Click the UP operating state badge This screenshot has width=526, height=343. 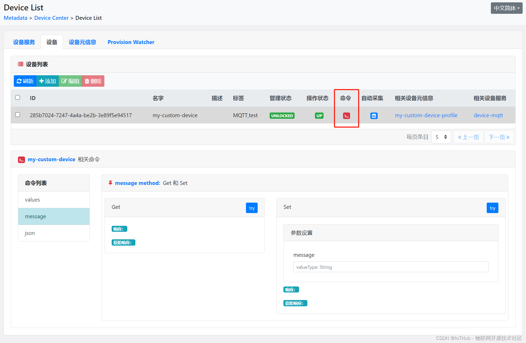pyautogui.click(x=319, y=116)
